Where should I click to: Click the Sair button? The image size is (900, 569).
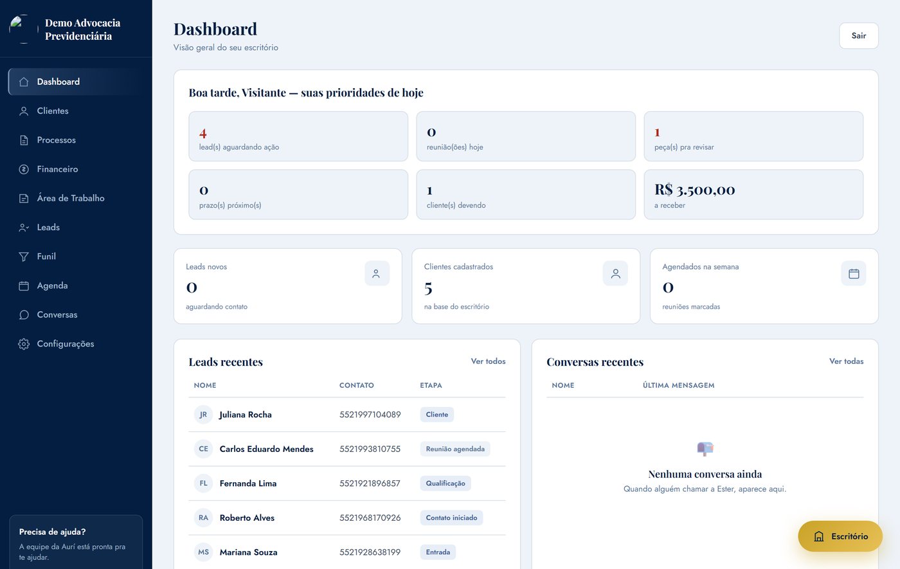click(859, 36)
